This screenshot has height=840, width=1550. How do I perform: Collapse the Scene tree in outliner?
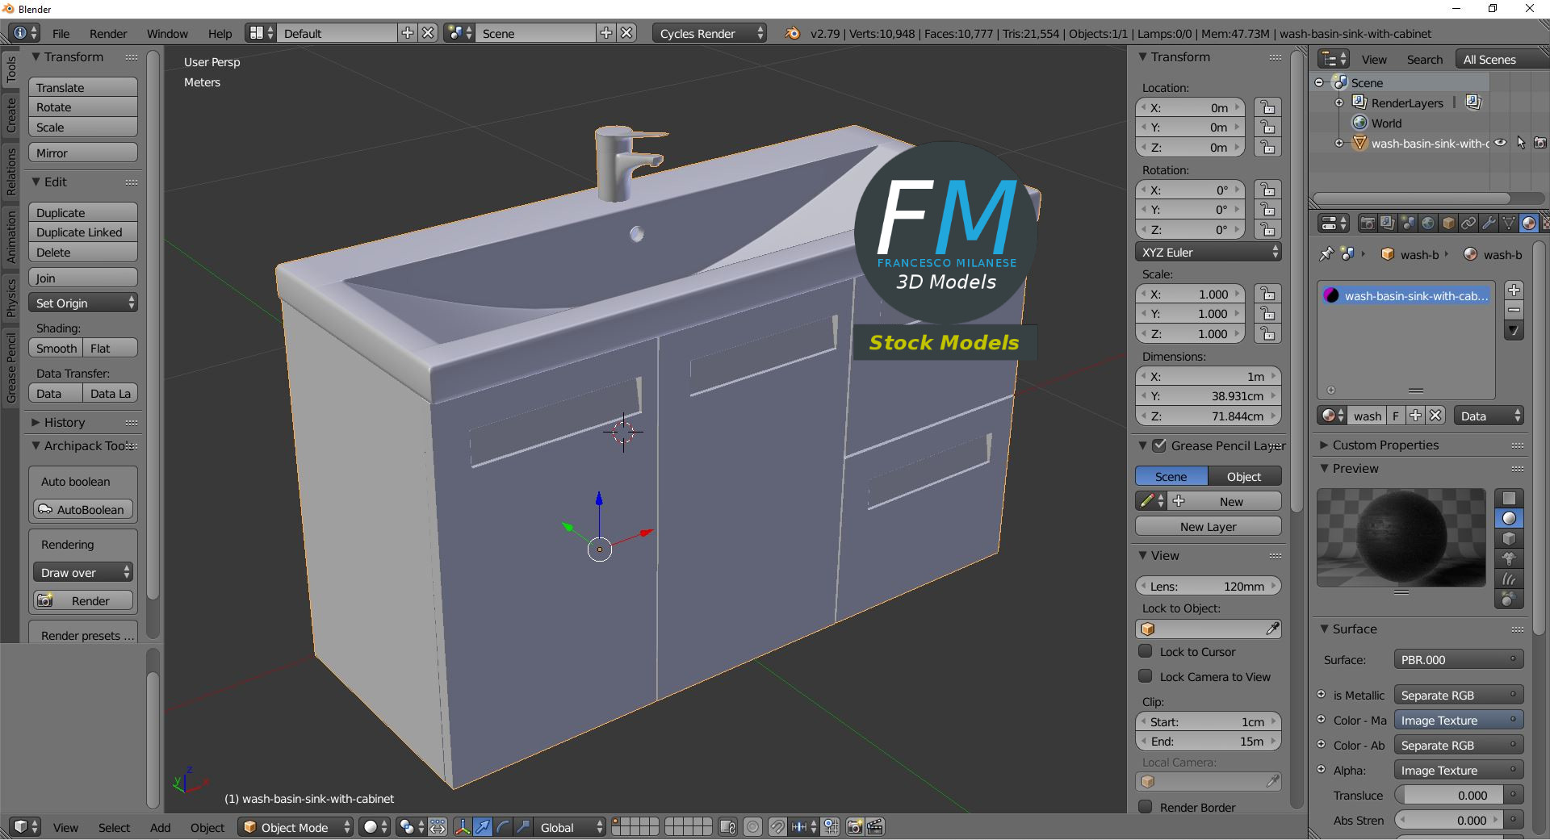pos(1319,82)
